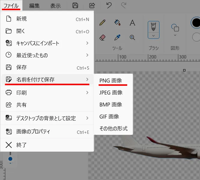Select the Color picker eyedropper tool
This screenshot has height=180, width=200.
117,37
